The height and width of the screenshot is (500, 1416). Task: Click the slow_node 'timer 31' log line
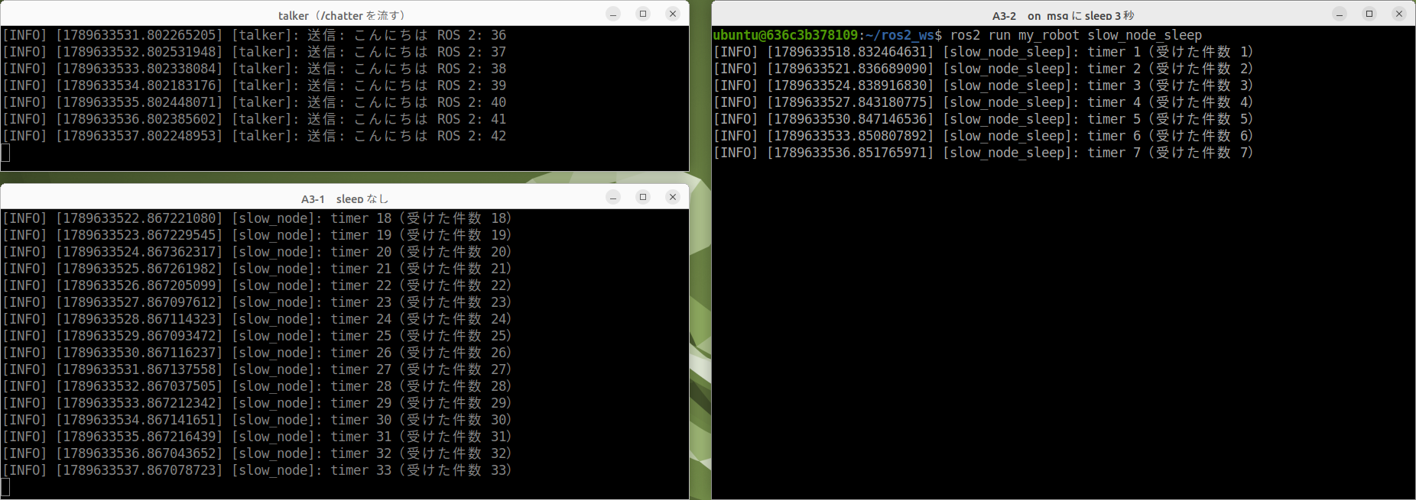[x=257, y=437]
